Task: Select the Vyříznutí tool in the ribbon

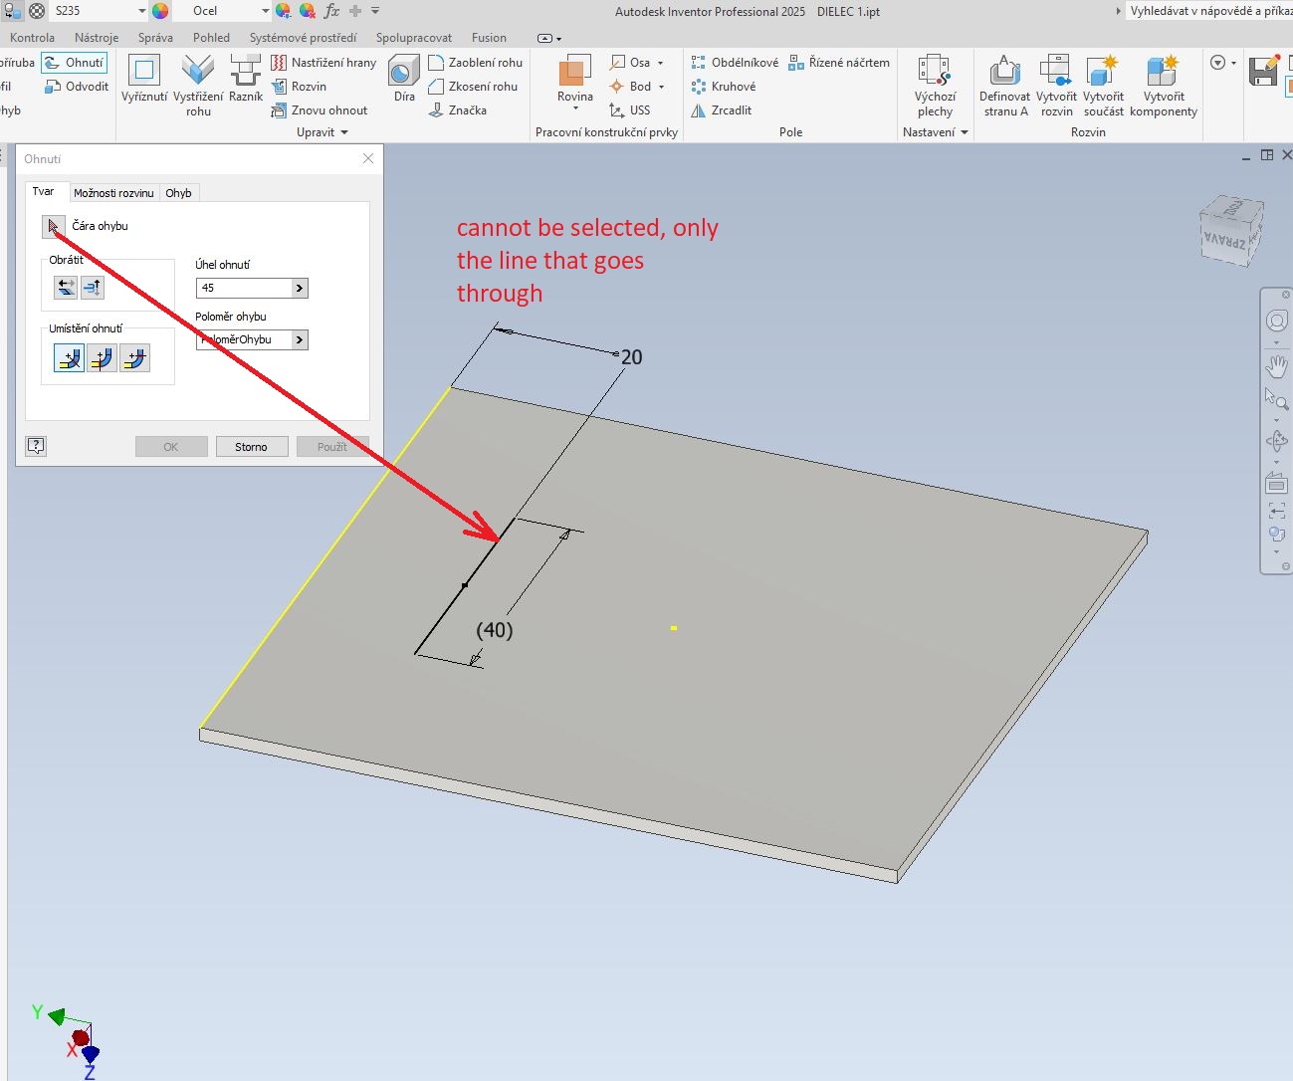Action: (x=142, y=80)
